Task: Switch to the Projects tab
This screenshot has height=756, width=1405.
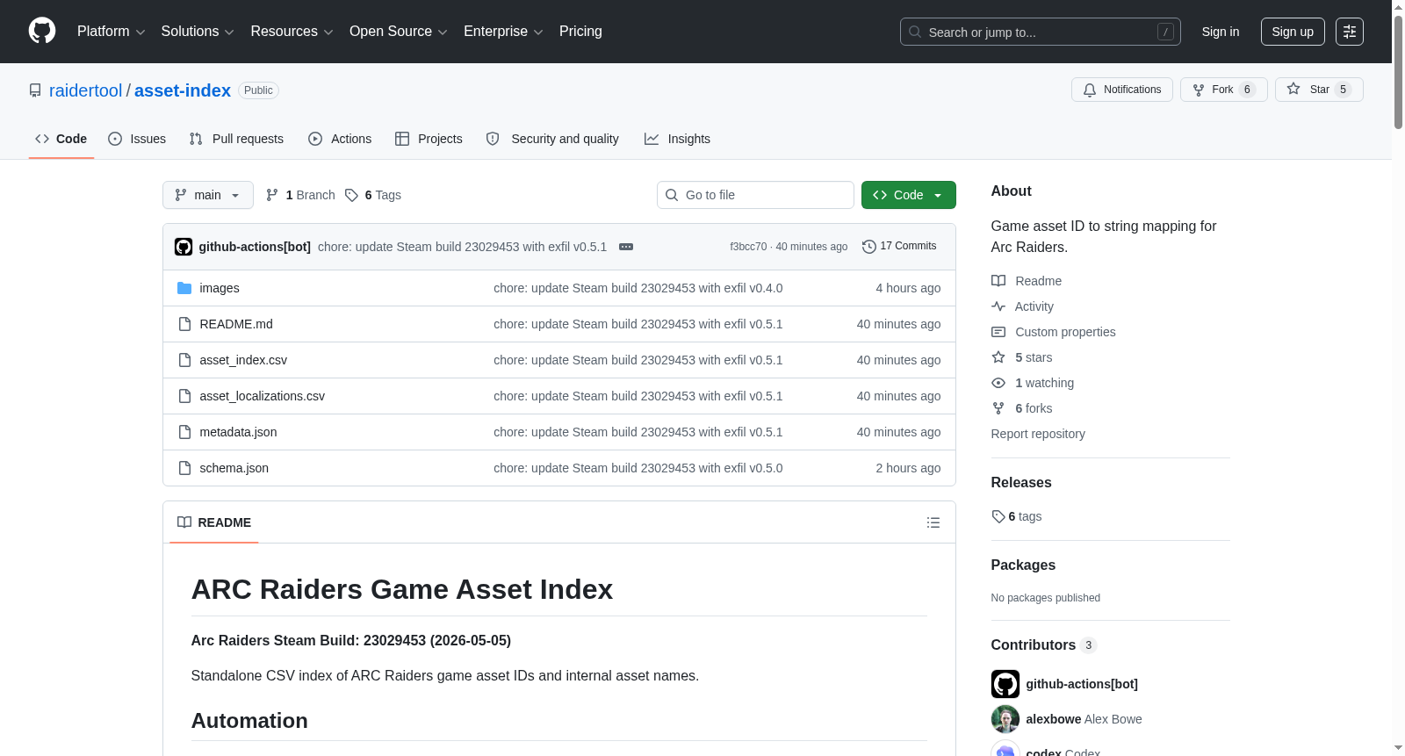Action: [429, 139]
